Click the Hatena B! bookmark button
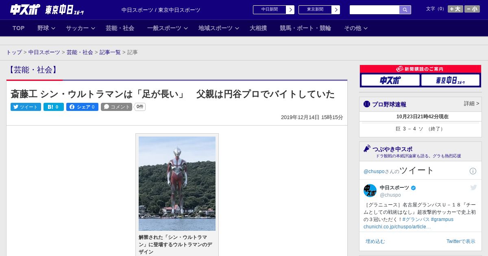This screenshot has height=256, width=488. (54, 107)
